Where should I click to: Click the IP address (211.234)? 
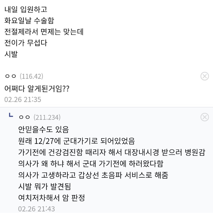[47, 117]
